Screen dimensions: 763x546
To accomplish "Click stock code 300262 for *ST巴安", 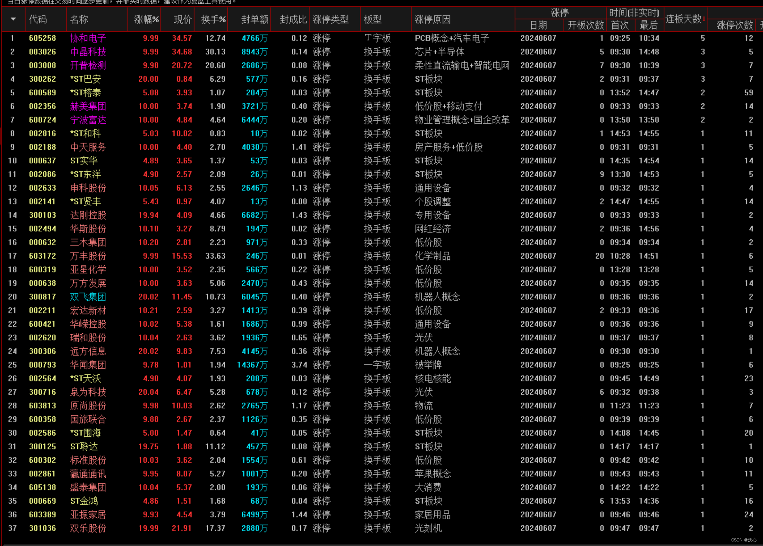I will [42, 79].
